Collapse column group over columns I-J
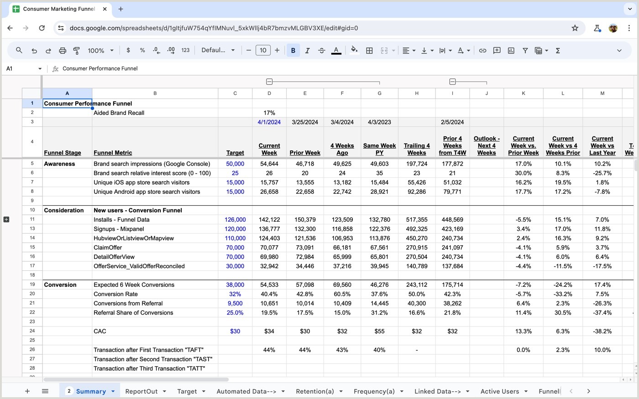 tap(452, 82)
